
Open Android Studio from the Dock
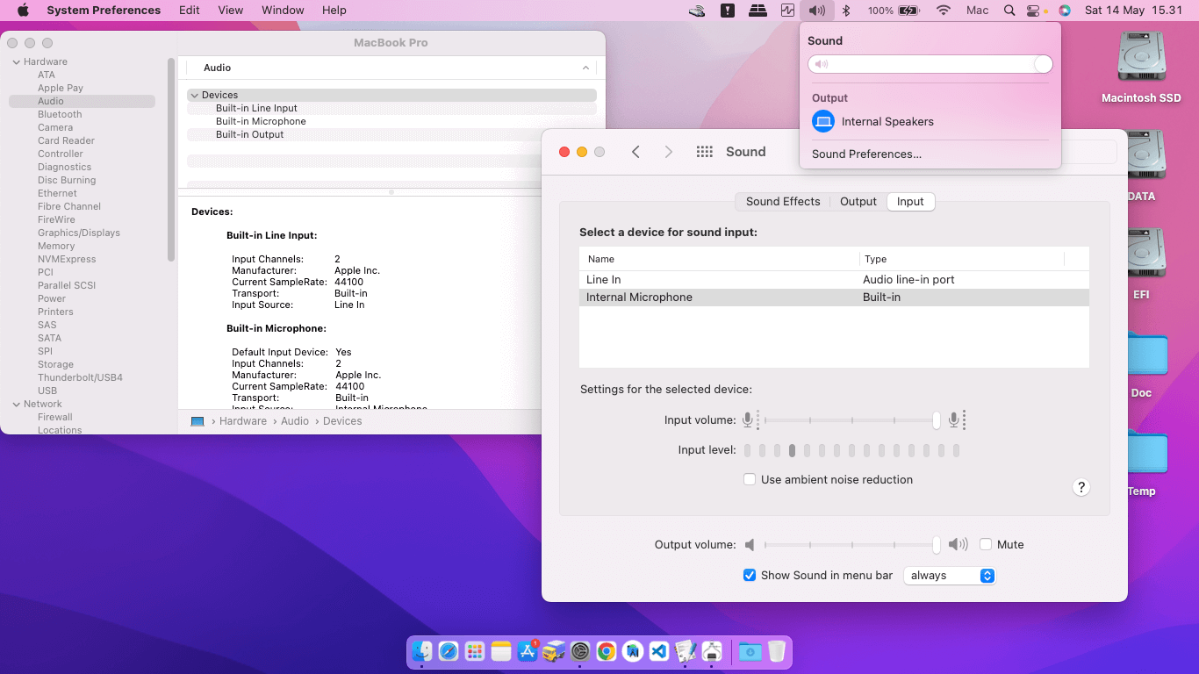point(633,651)
